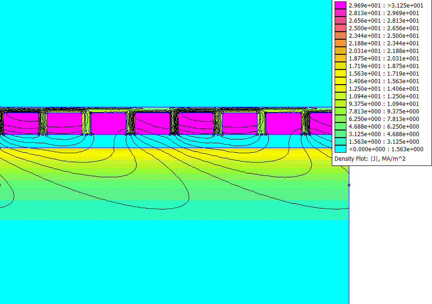Click the small node on the right boundary line
The width and height of the screenshot is (432, 304).
click(x=349, y=185)
